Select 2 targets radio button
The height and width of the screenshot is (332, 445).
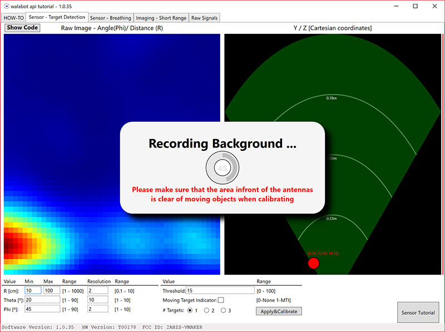(206, 310)
